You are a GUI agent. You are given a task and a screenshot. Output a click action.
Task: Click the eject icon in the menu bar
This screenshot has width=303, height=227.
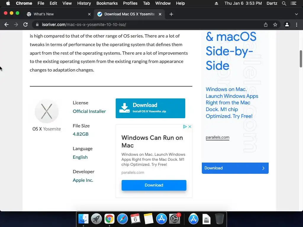coord(216,3)
